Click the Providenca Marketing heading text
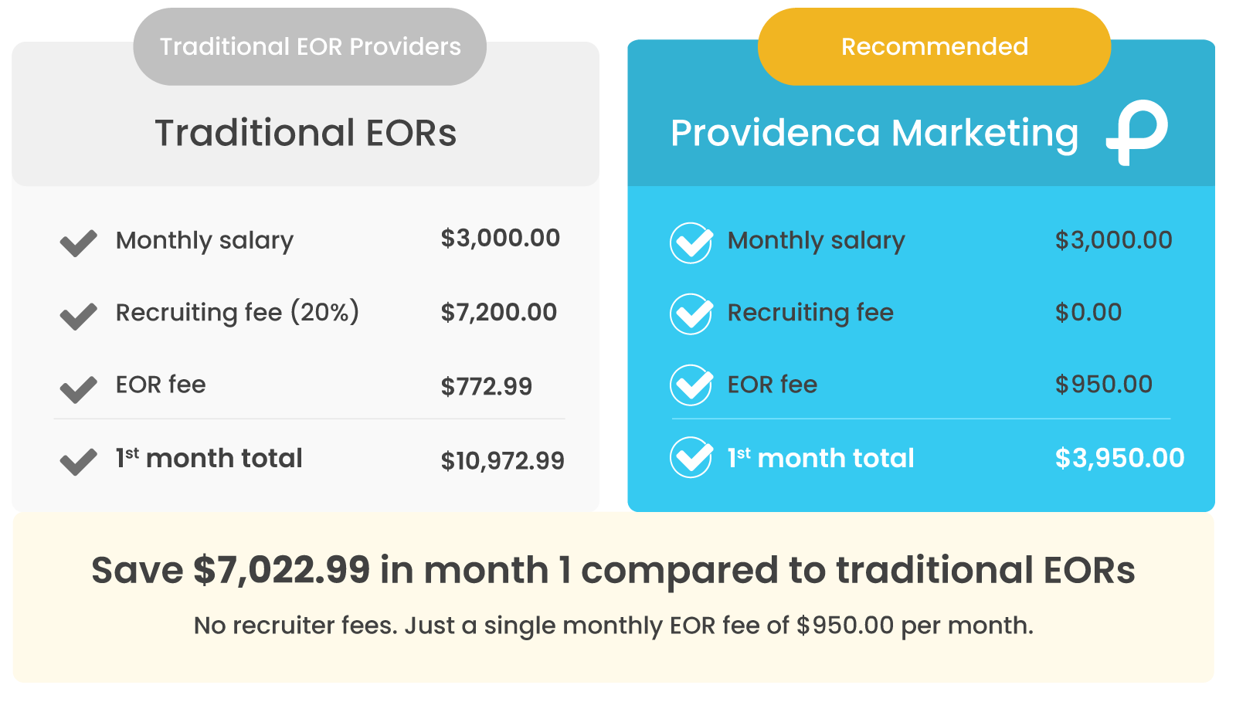Image resolution: width=1236 pixels, height=702 pixels. point(874,133)
